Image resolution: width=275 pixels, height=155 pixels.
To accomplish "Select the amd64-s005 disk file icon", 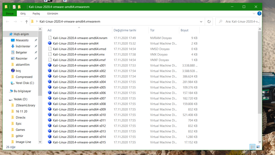I will click(50, 87).
